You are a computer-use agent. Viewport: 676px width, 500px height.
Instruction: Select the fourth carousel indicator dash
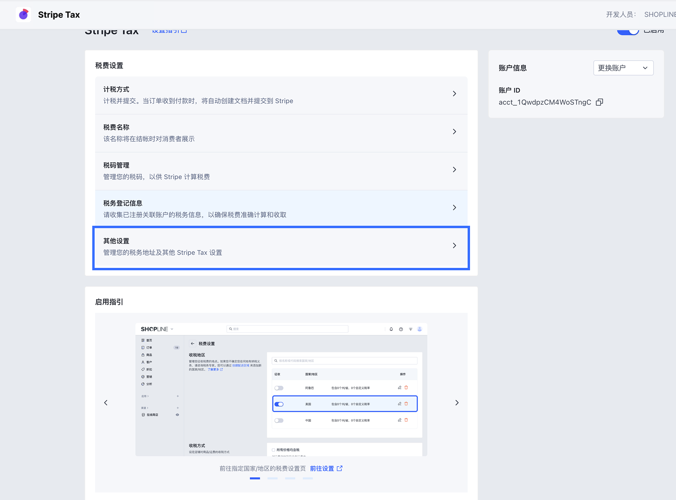(308, 478)
